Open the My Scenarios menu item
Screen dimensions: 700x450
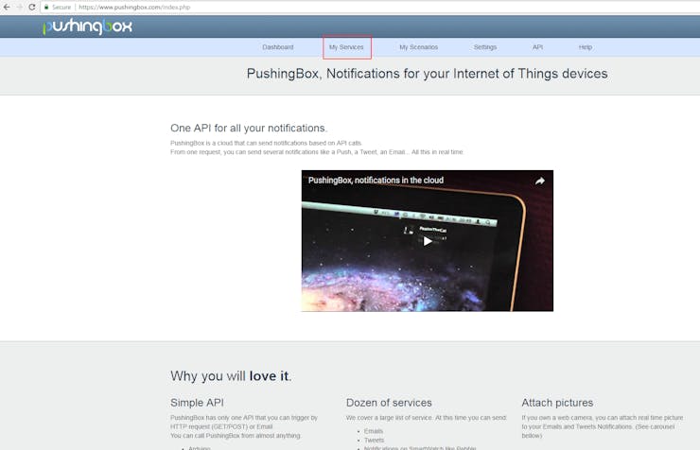(418, 47)
